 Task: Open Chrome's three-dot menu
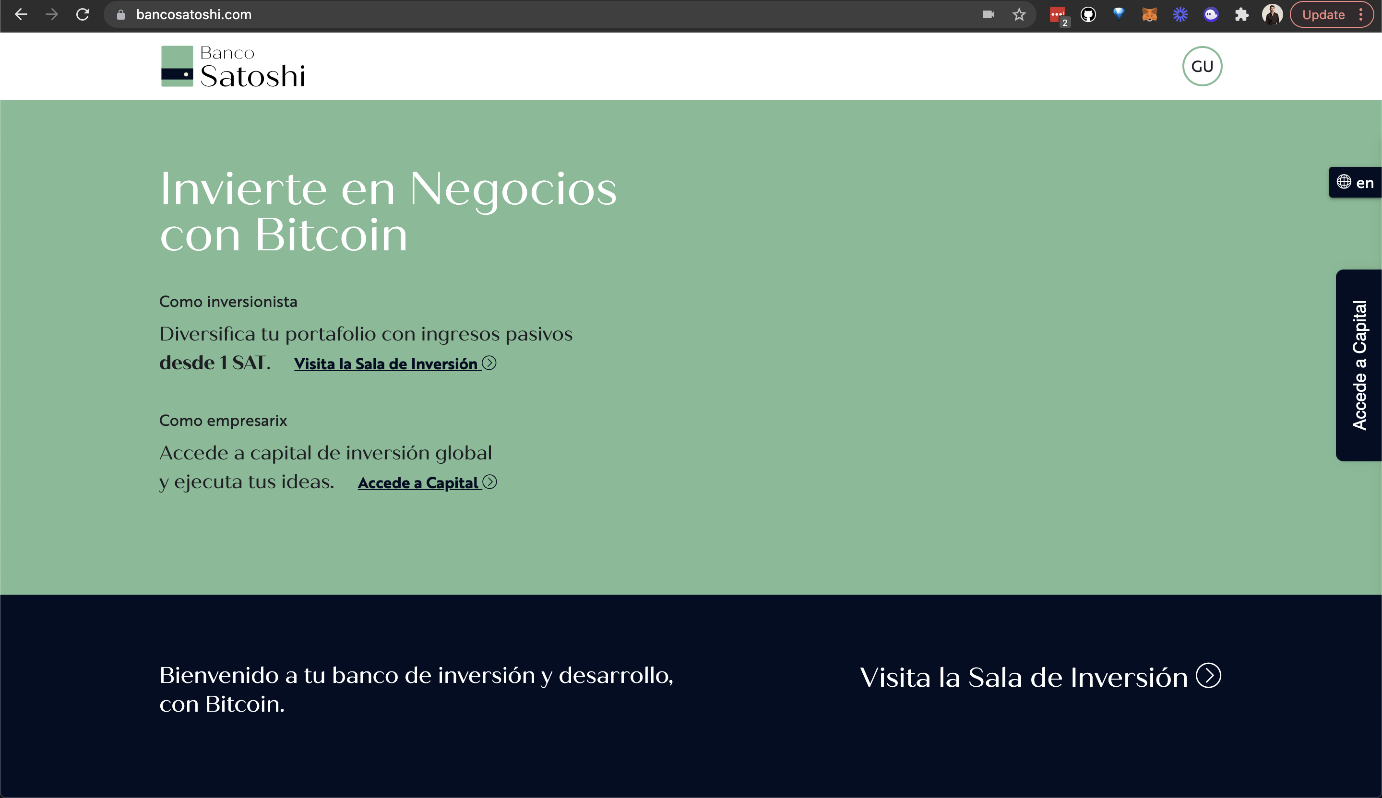tap(1362, 15)
